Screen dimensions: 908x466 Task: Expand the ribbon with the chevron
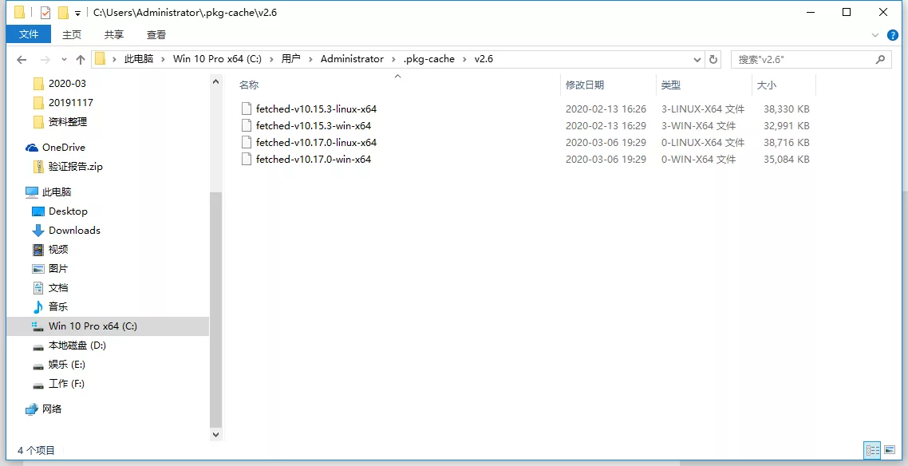(875, 35)
